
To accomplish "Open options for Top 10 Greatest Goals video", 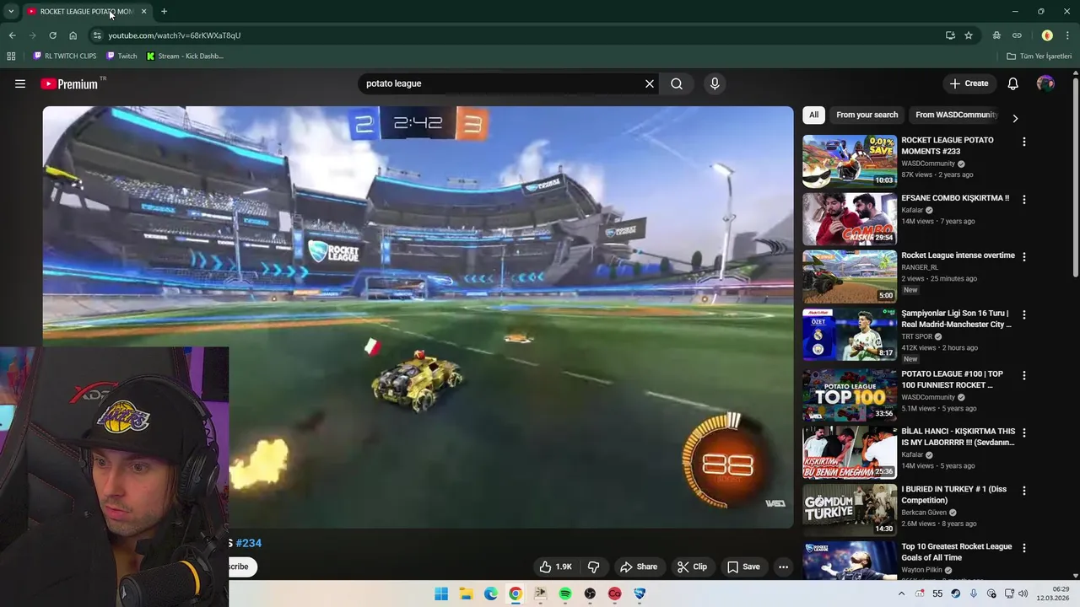I will (1024, 548).
